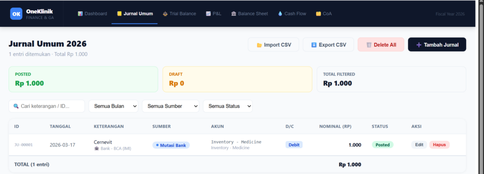Go to the P&L tab
The image size is (484, 174).
(x=214, y=14)
